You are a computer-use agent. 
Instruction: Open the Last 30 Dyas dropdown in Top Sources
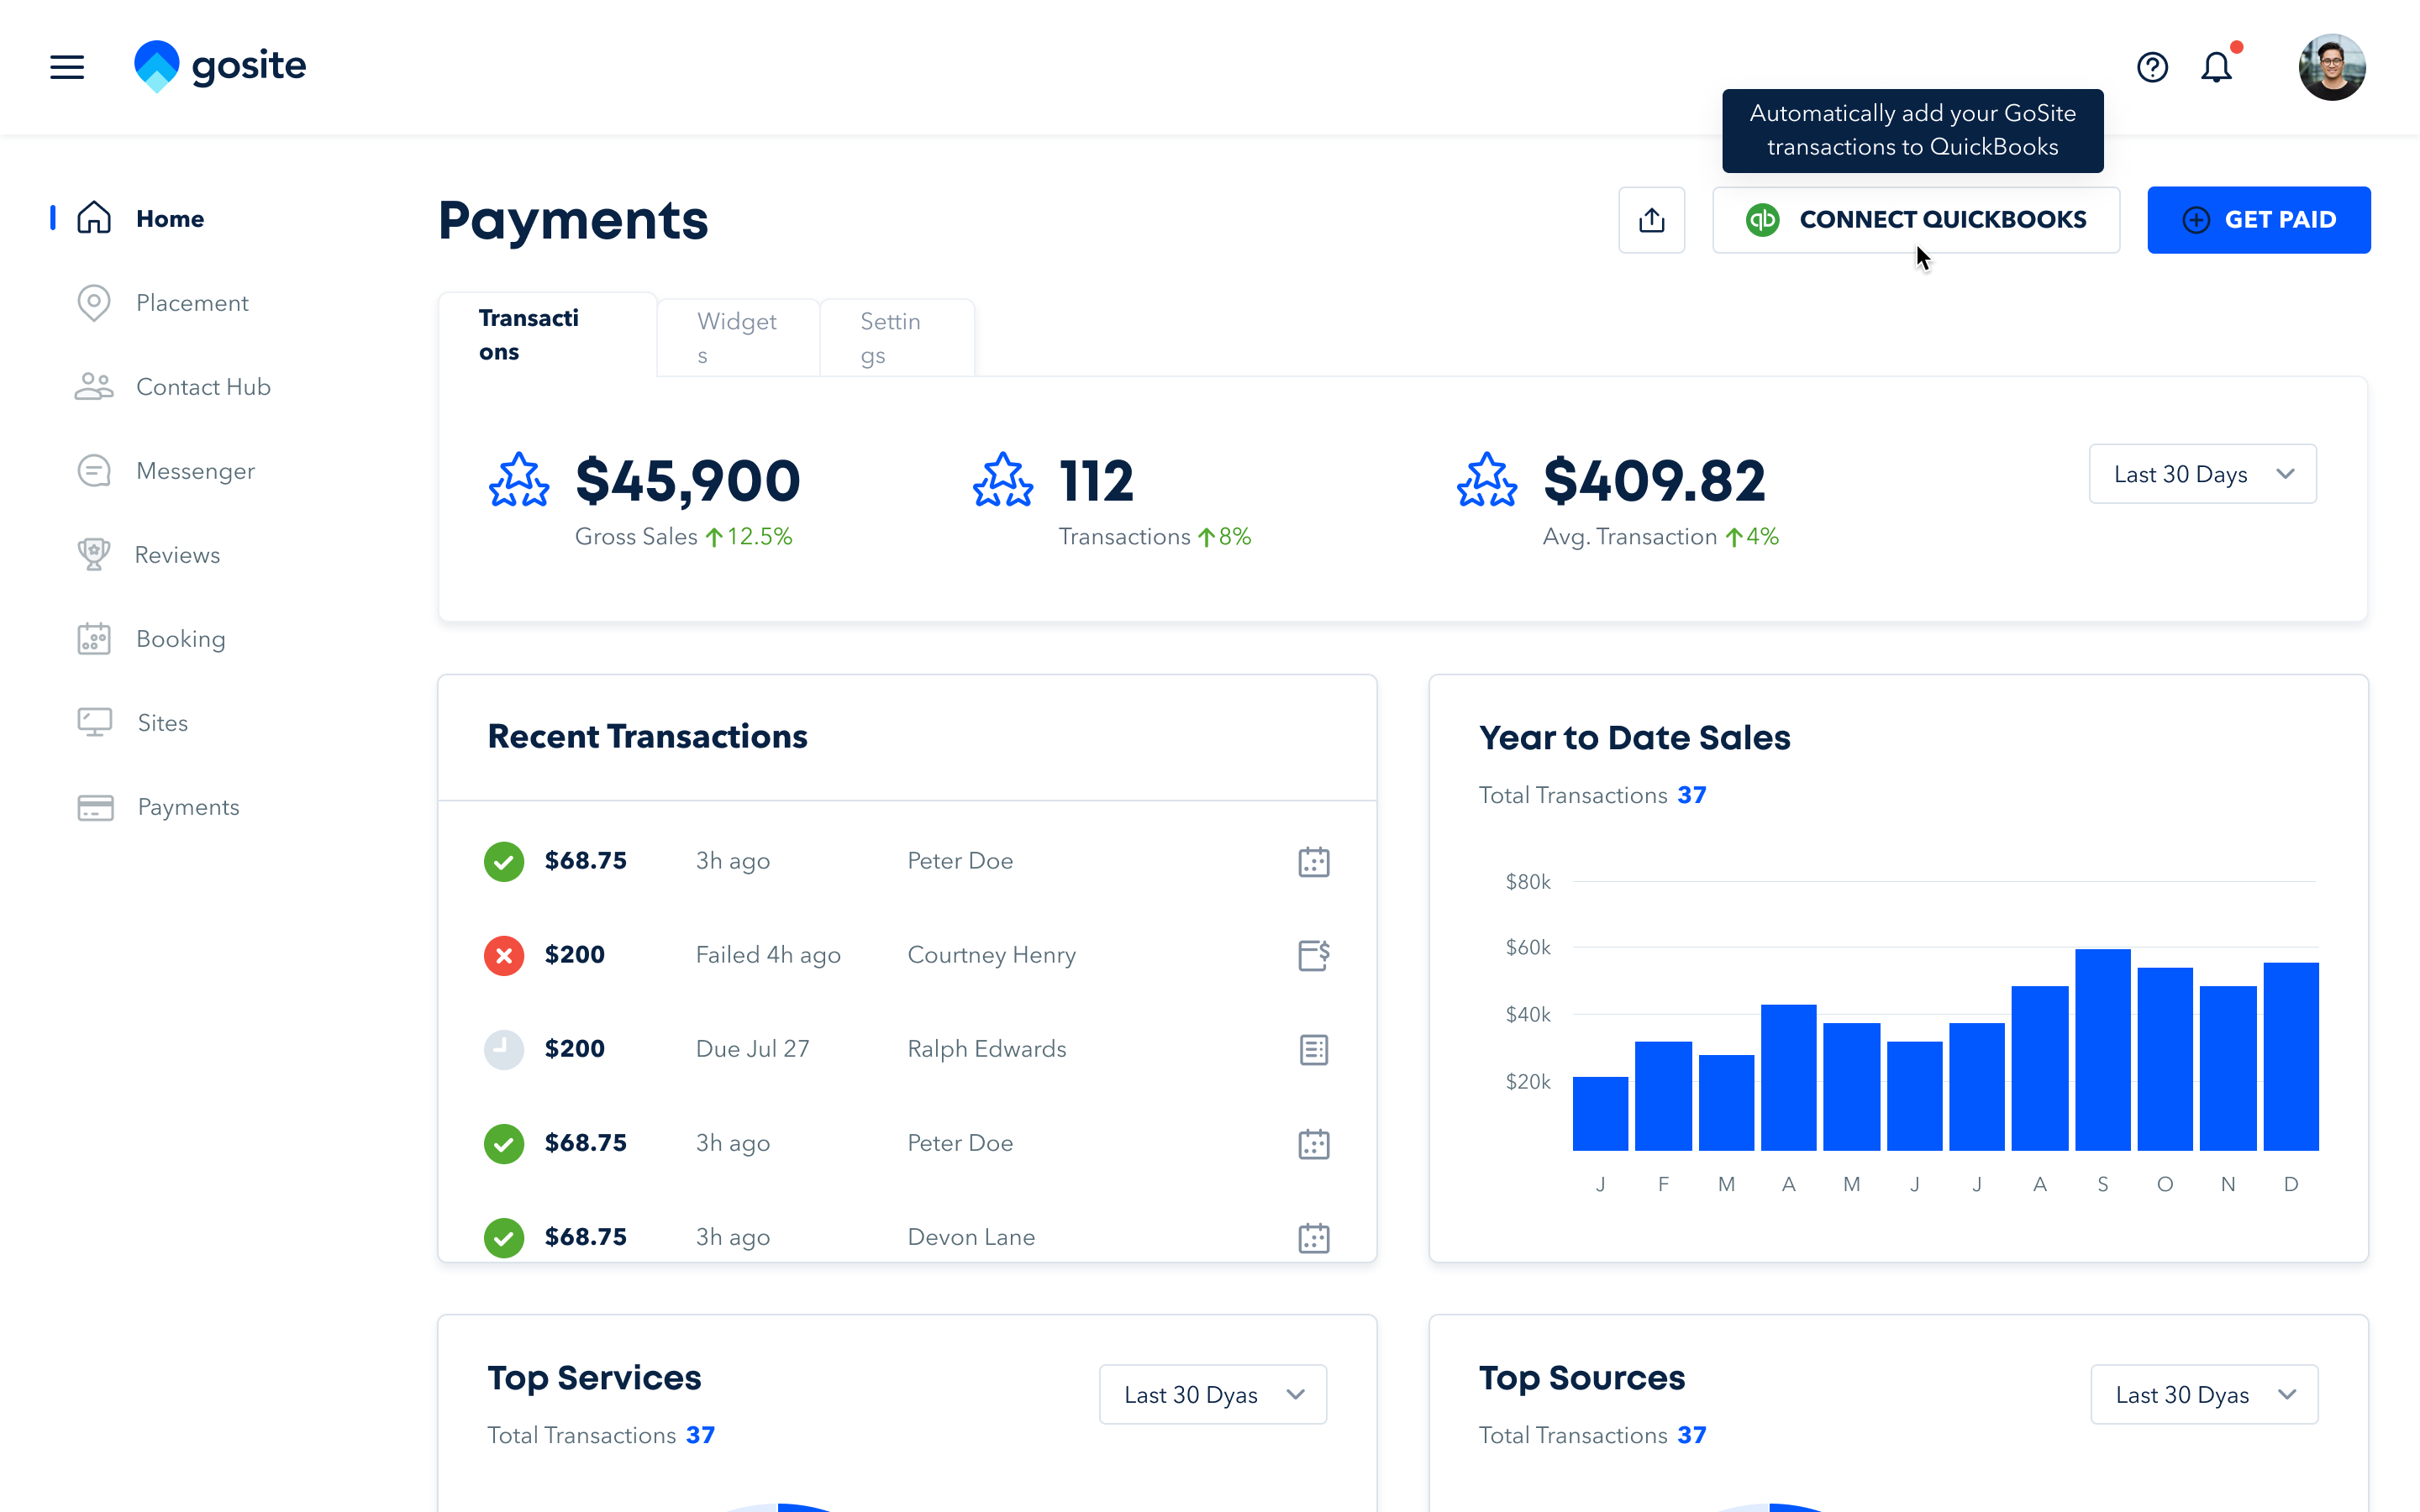tap(2203, 1394)
